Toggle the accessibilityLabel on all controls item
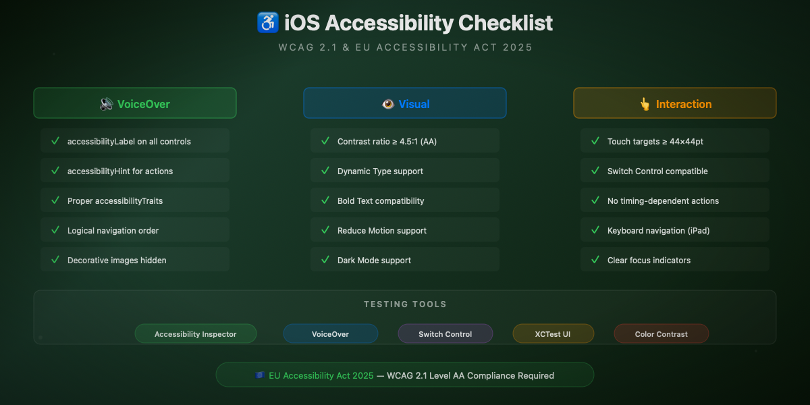 click(x=135, y=141)
